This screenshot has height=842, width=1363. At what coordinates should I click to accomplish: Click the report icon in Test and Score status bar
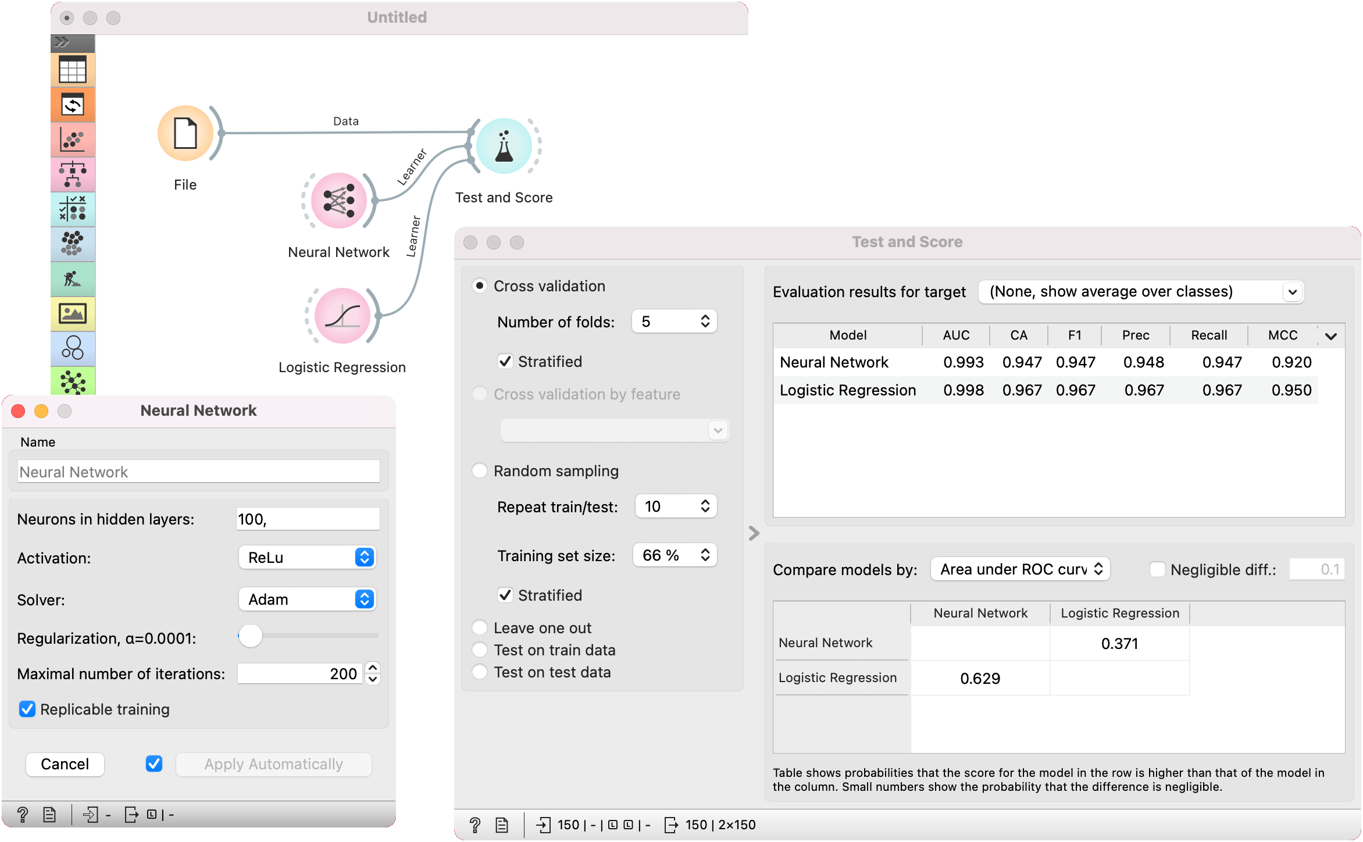pos(502,825)
